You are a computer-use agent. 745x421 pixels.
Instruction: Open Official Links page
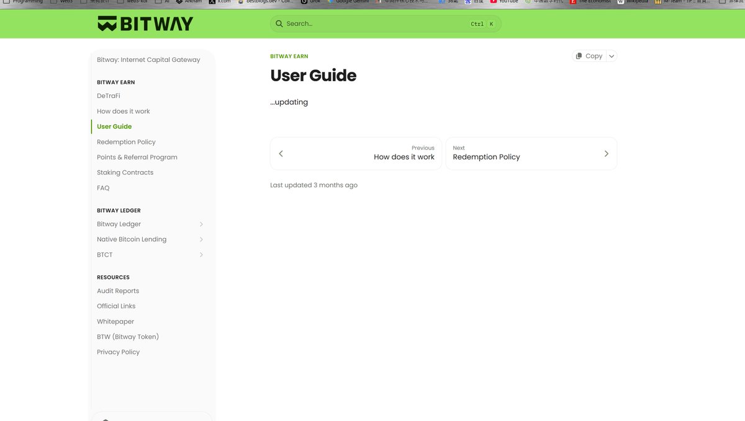[x=116, y=306]
